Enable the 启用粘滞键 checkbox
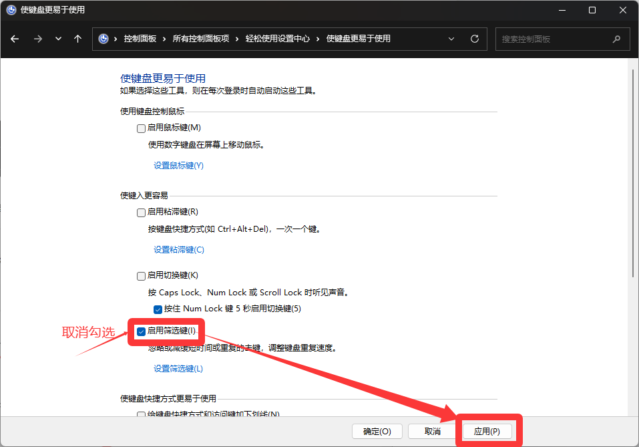 pyautogui.click(x=141, y=212)
